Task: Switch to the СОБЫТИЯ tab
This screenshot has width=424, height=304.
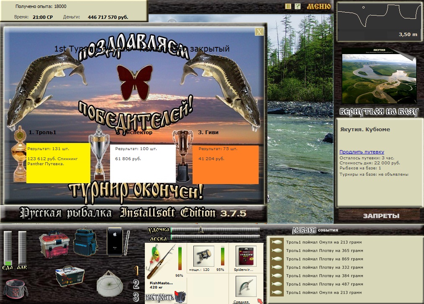Action: 328,230
